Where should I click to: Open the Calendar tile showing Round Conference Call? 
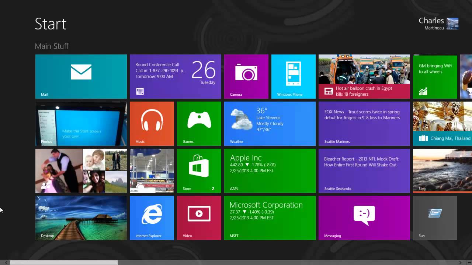(x=176, y=77)
